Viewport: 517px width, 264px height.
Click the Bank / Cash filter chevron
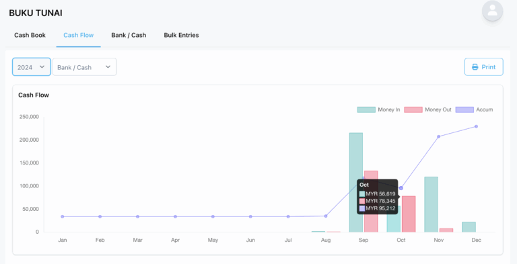point(108,67)
